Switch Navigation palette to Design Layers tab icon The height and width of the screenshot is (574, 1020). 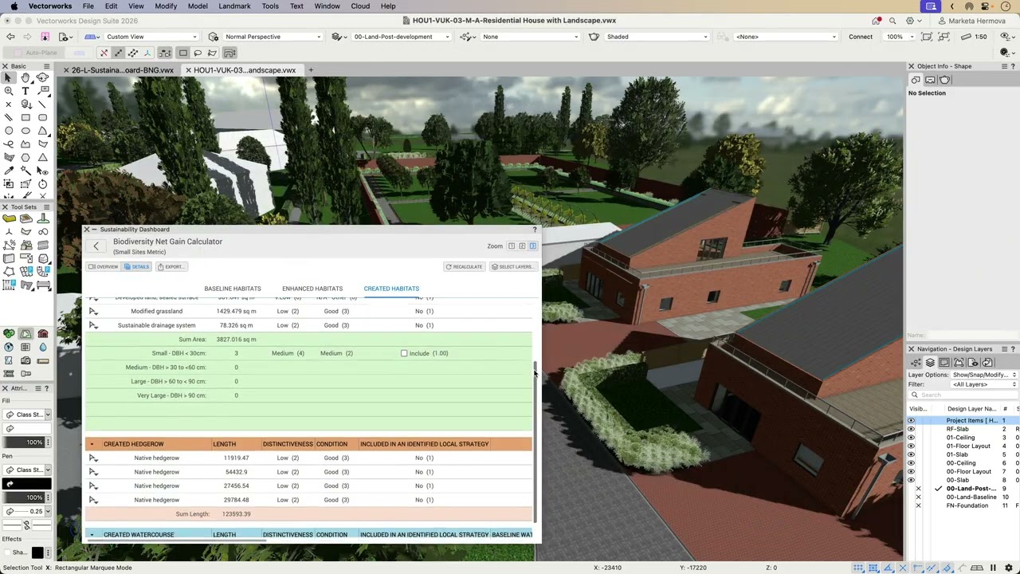(x=930, y=363)
